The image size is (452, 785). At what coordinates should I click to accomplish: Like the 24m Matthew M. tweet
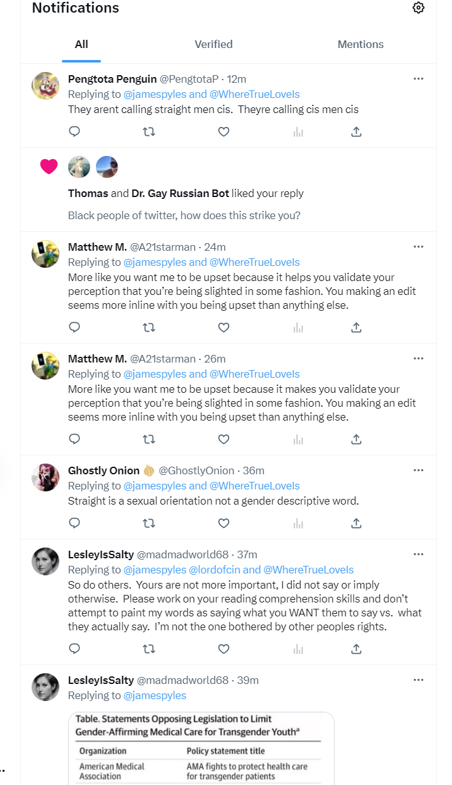(223, 327)
